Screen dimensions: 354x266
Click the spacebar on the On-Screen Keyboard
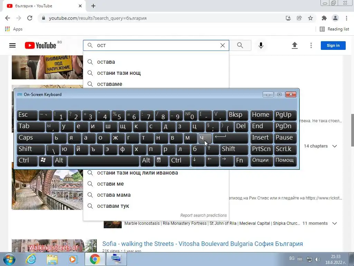click(x=103, y=161)
